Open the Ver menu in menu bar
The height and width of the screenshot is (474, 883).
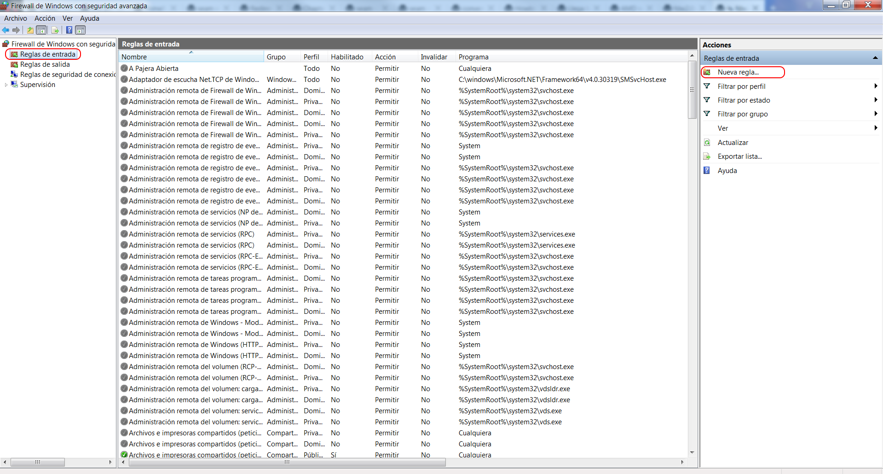coord(68,18)
